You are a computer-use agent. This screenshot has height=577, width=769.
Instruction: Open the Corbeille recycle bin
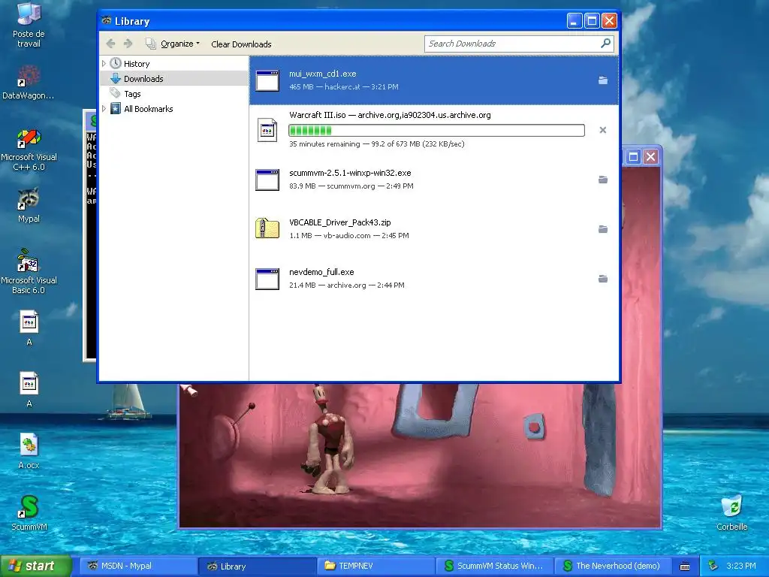(x=731, y=512)
